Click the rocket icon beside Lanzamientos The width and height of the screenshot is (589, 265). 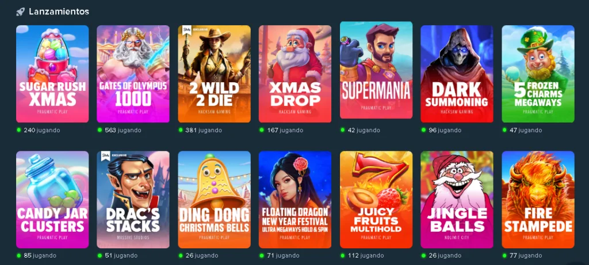click(20, 11)
